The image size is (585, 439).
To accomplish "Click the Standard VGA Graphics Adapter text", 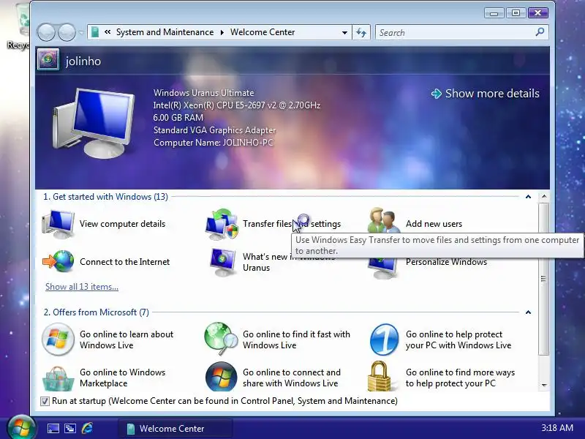I will pyautogui.click(x=214, y=130).
